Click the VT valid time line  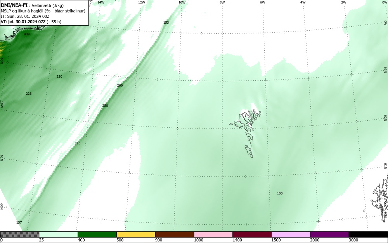click(31, 22)
